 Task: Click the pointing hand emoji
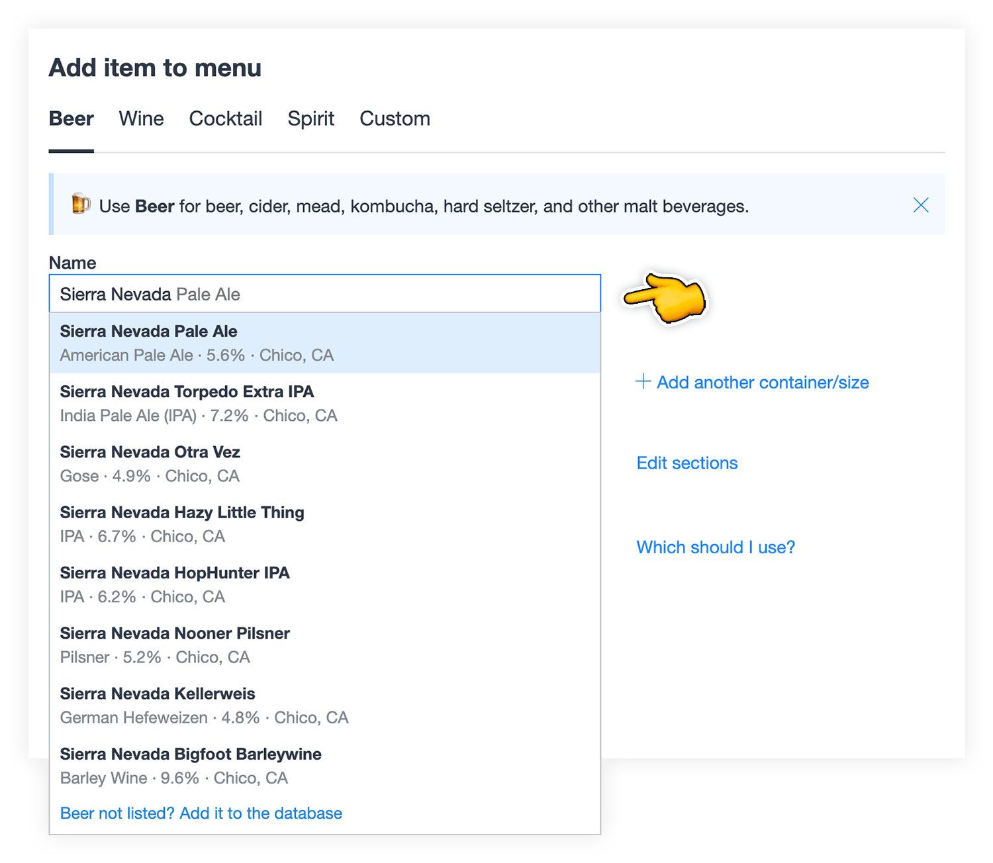coord(665,298)
